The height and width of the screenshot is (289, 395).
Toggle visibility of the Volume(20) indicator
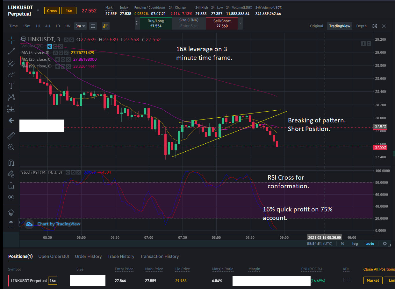[49, 46]
